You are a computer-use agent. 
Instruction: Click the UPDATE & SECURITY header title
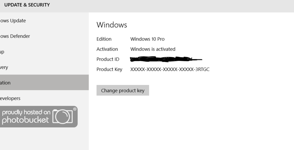point(27,5)
